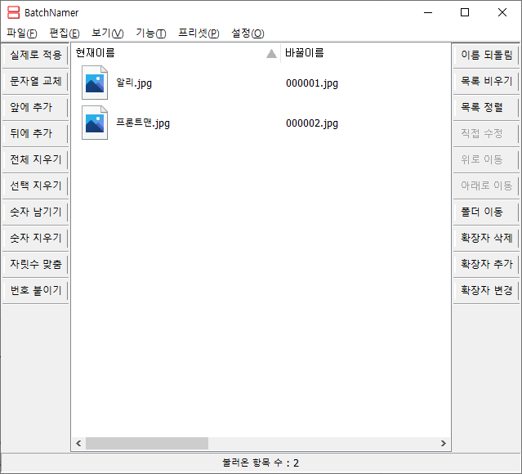The image size is (522, 474).
Task: Click the 목록 정렬 button
Action: pyautogui.click(x=486, y=107)
